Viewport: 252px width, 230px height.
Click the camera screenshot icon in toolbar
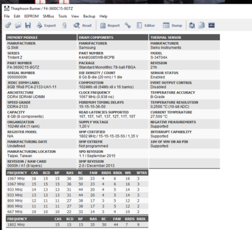point(192,25)
